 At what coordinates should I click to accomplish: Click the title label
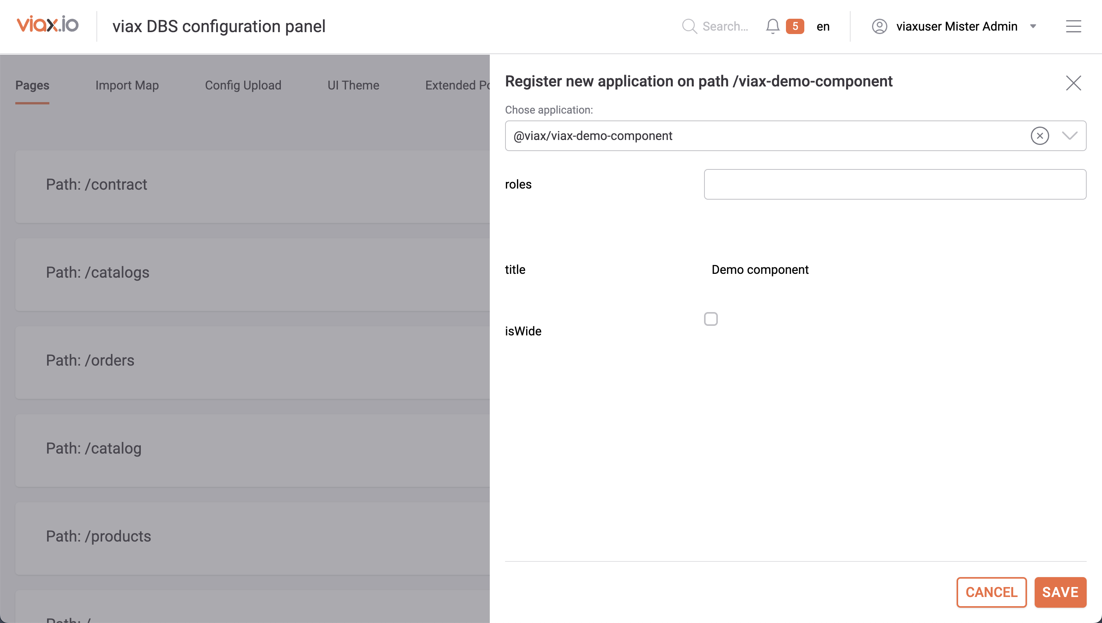515,270
